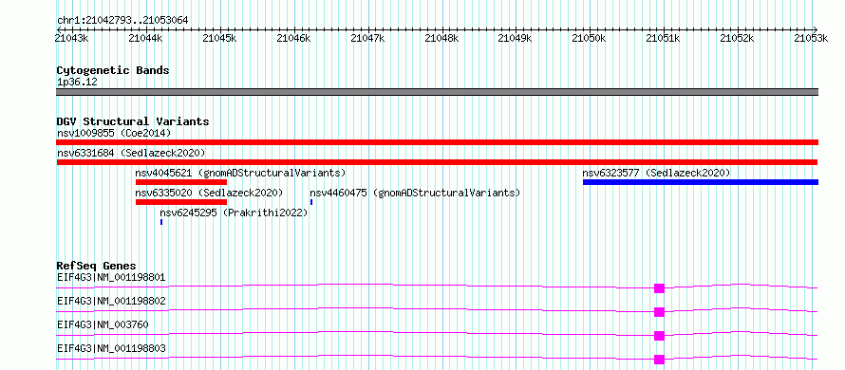Open the nsv6335020 (Sedlazeck2020) label

210,193
